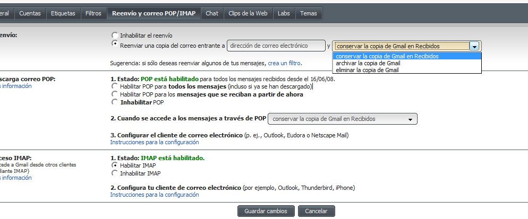Viewport: 528px width, 219px height.
Task: Select 'Habilitar IMAP' radio button
Action: (x=114, y=165)
